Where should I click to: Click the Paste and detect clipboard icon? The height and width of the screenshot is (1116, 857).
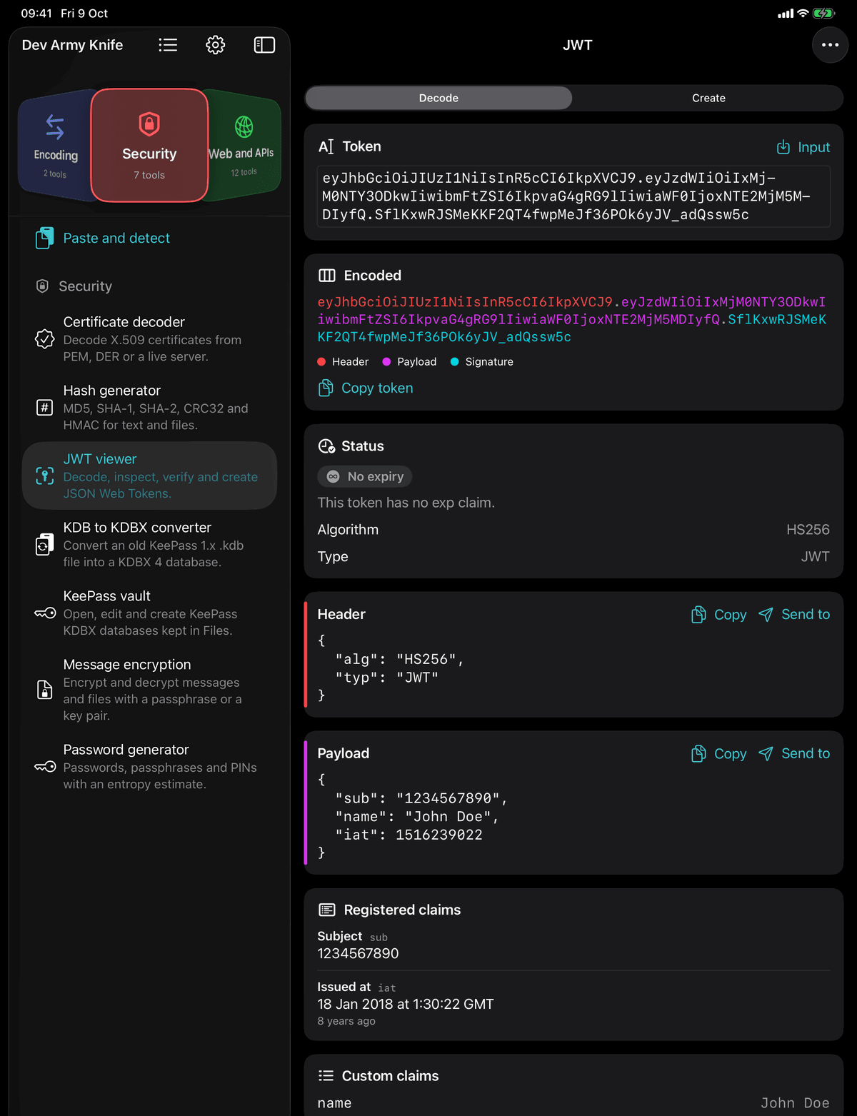coord(44,238)
